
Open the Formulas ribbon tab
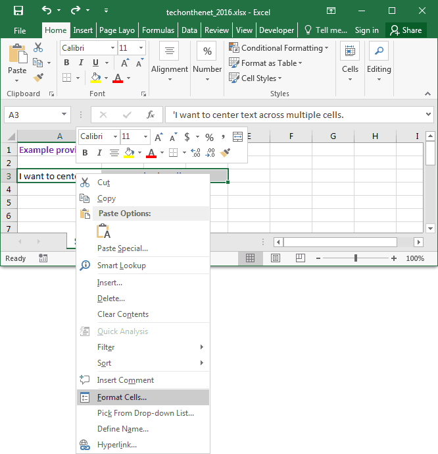point(158,30)
